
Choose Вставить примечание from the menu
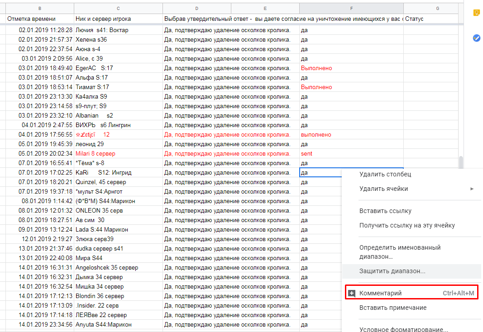pyautogui.click(x=392, y=308)
